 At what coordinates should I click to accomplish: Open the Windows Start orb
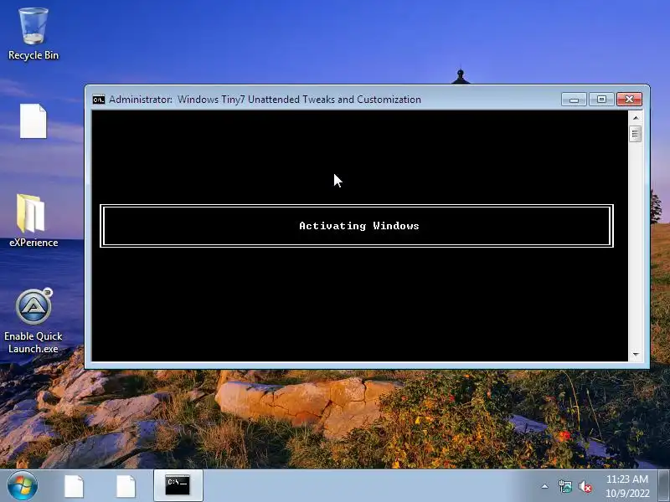23,486
